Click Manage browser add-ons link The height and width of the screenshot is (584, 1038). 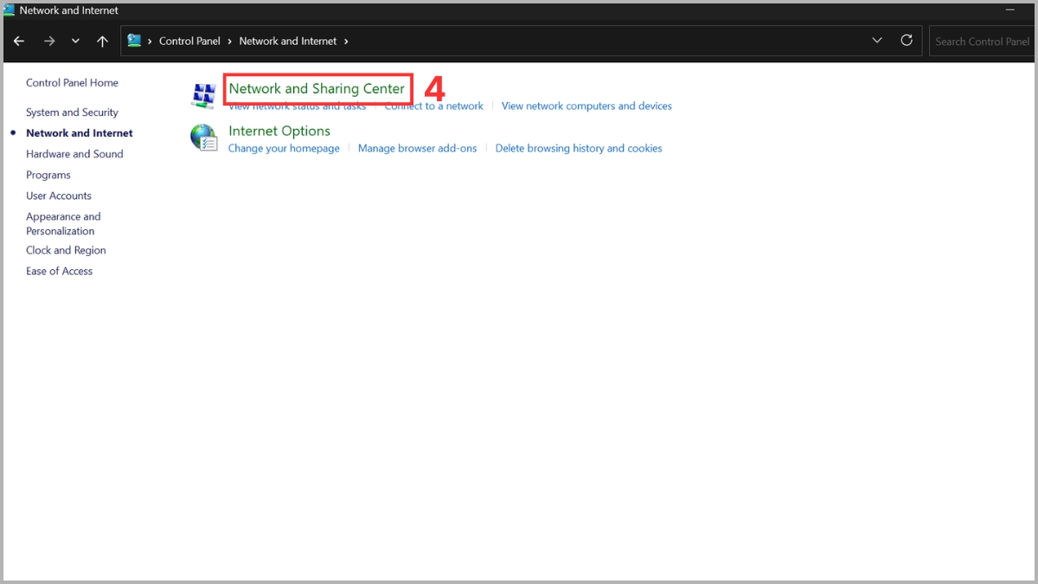[417, 148]
